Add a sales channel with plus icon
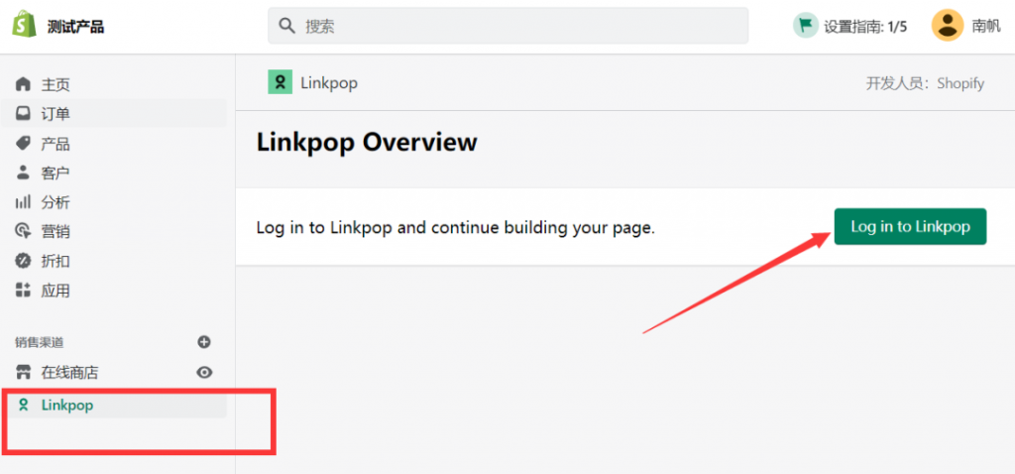Image resolution: width=1015 pixels, height=474 pixels. (x=204, y=342)
